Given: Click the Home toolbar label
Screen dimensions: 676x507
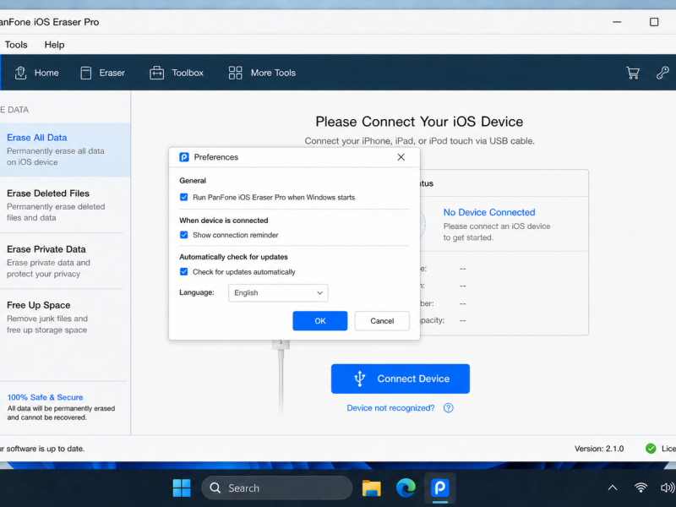Looking at the screenshot, I should 46,73.
